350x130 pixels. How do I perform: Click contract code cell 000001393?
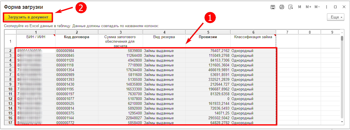(77, 79)
